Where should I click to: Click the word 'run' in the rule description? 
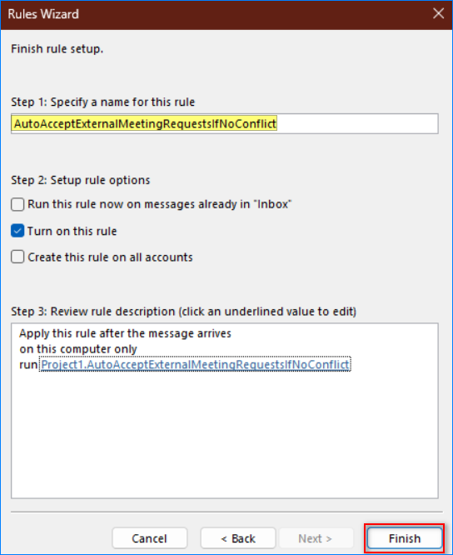click(28, 365)
